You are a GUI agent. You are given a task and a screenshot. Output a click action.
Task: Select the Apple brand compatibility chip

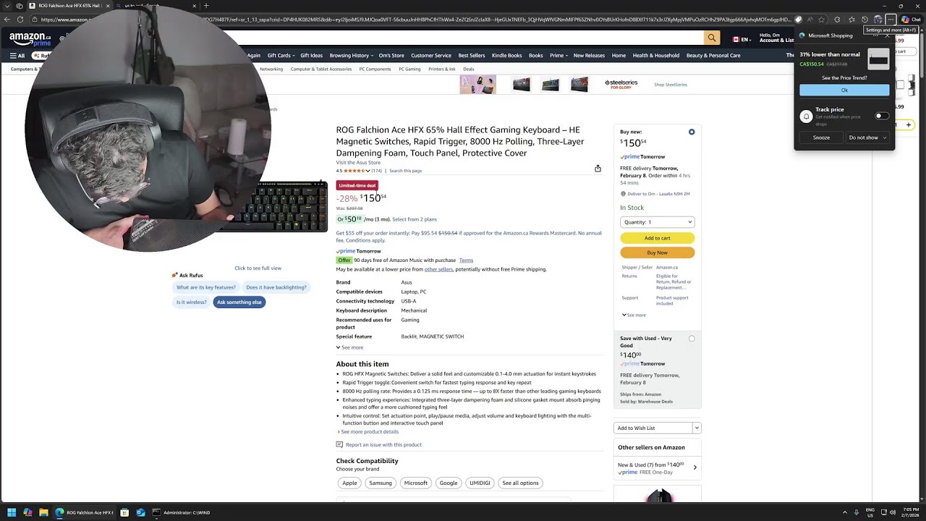click(x=349, y=483)
